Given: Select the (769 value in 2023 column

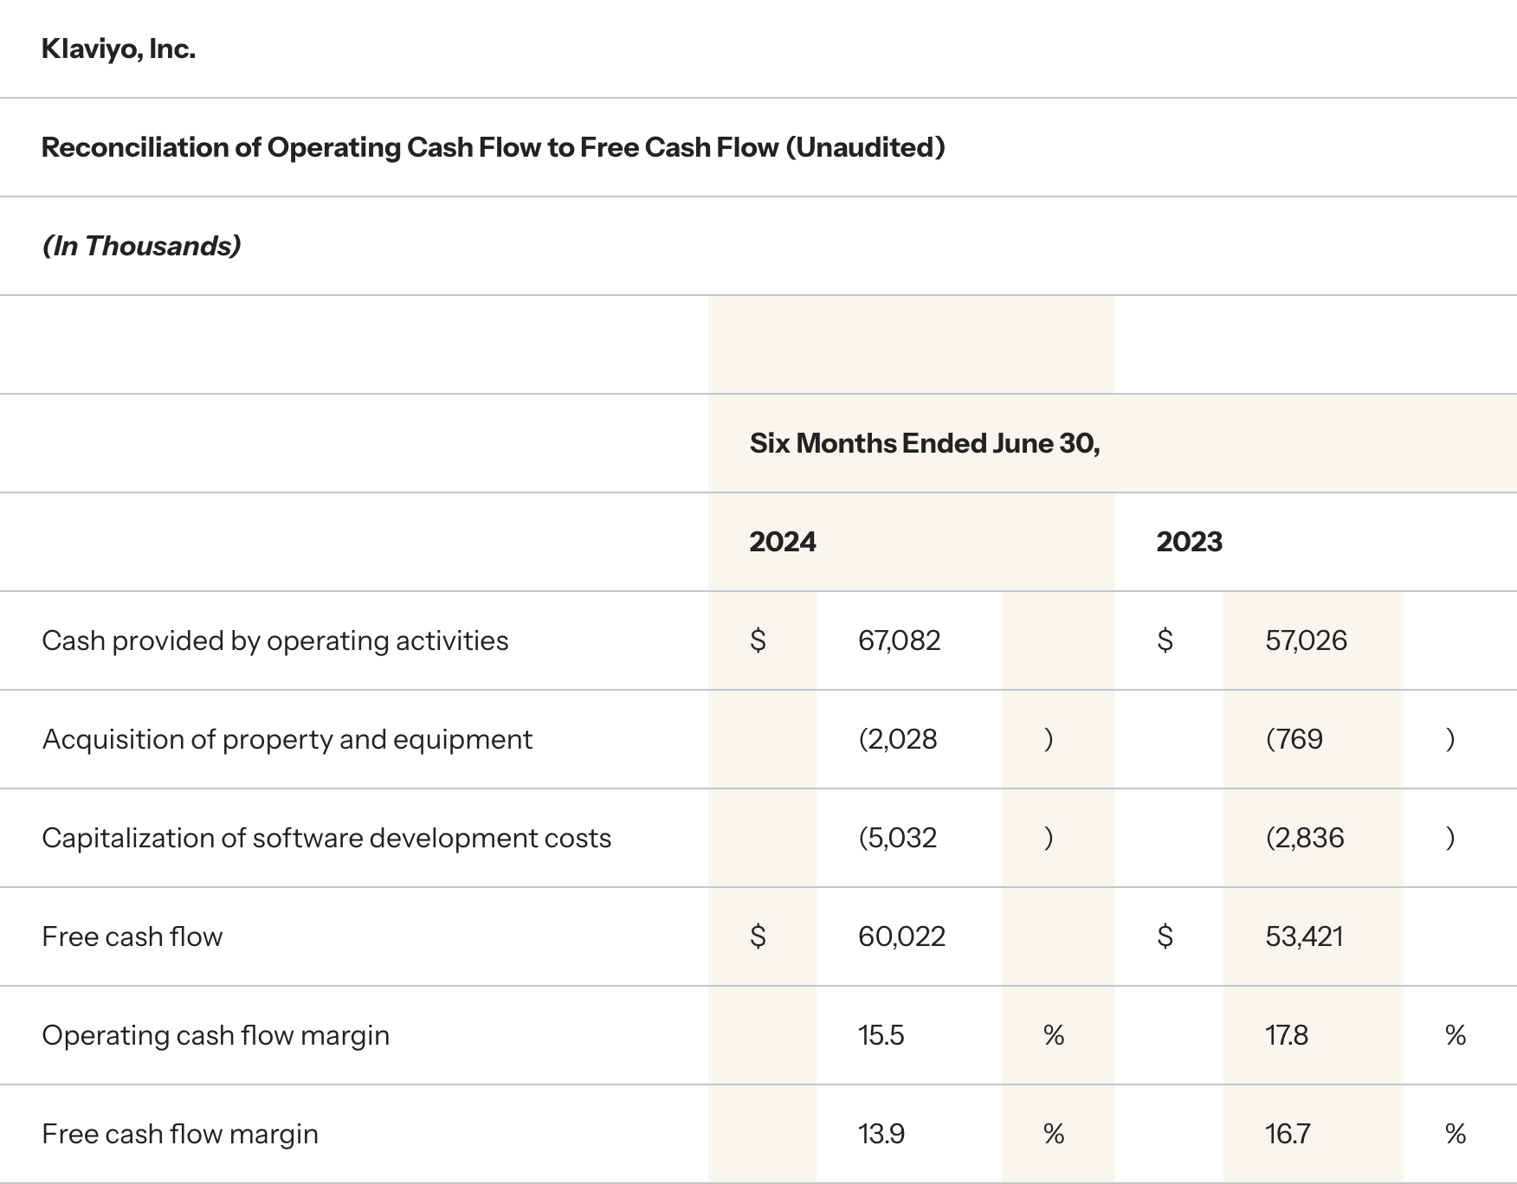Looking at the screenshot, I should [x=1294, y=739].
